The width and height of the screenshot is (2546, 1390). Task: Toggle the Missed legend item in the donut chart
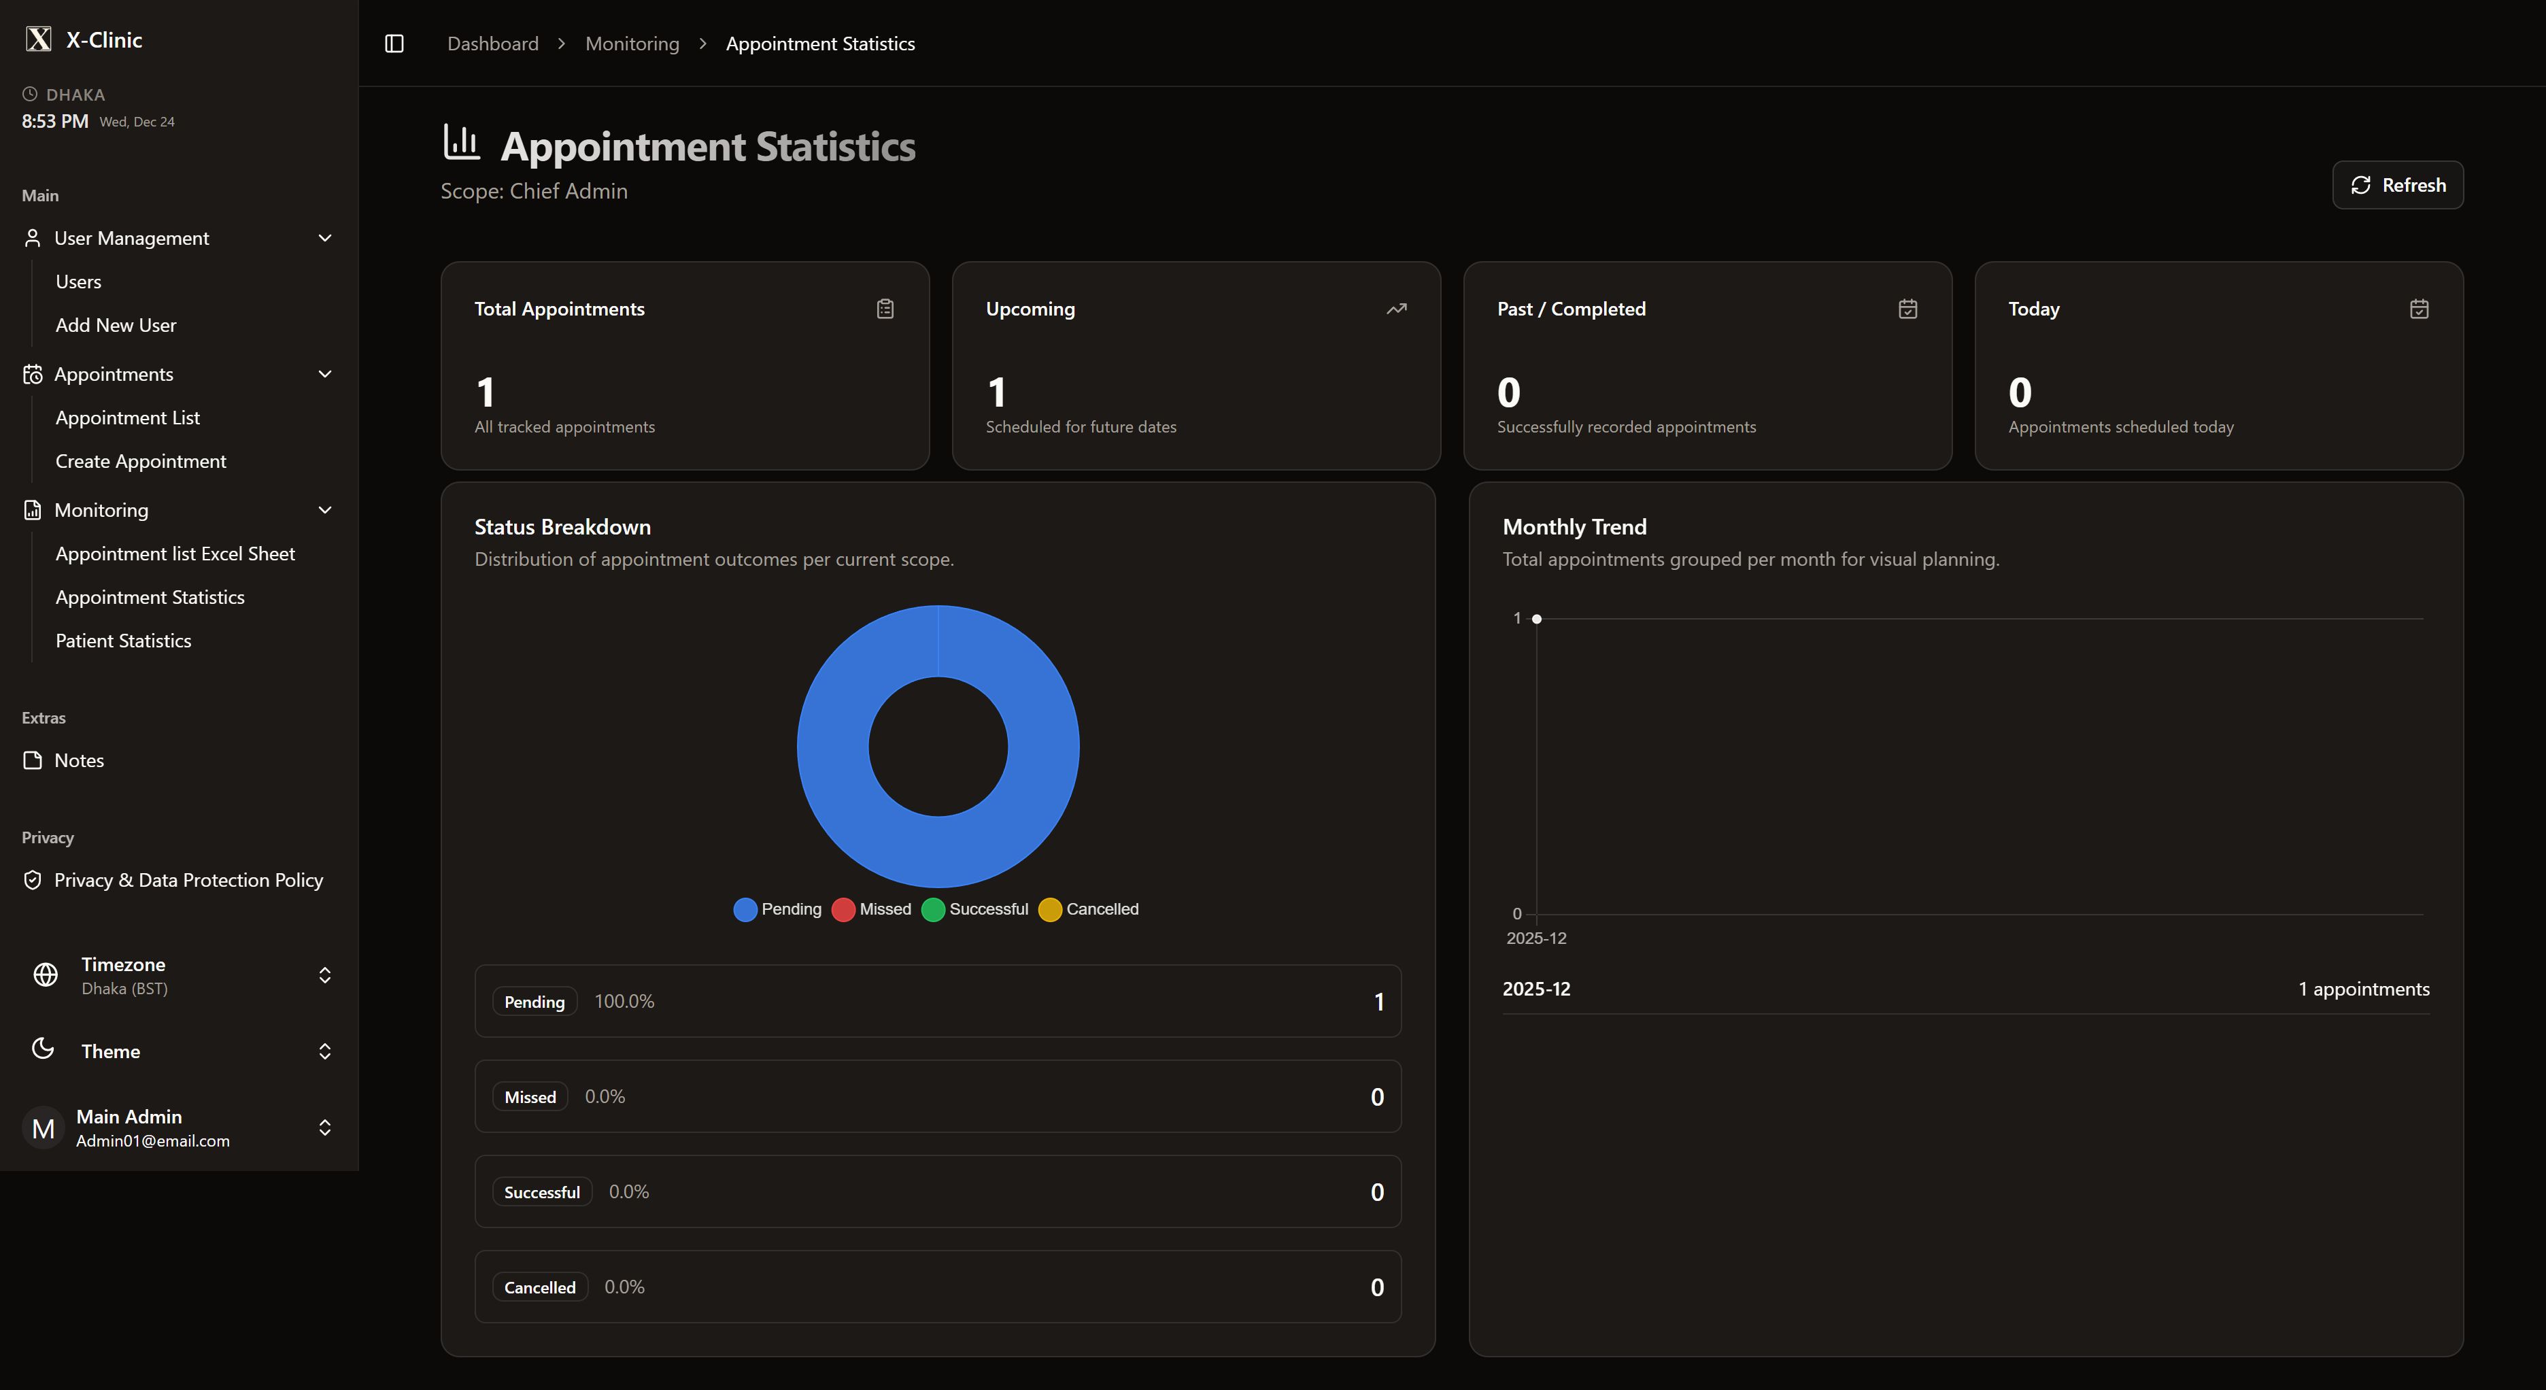872,909
